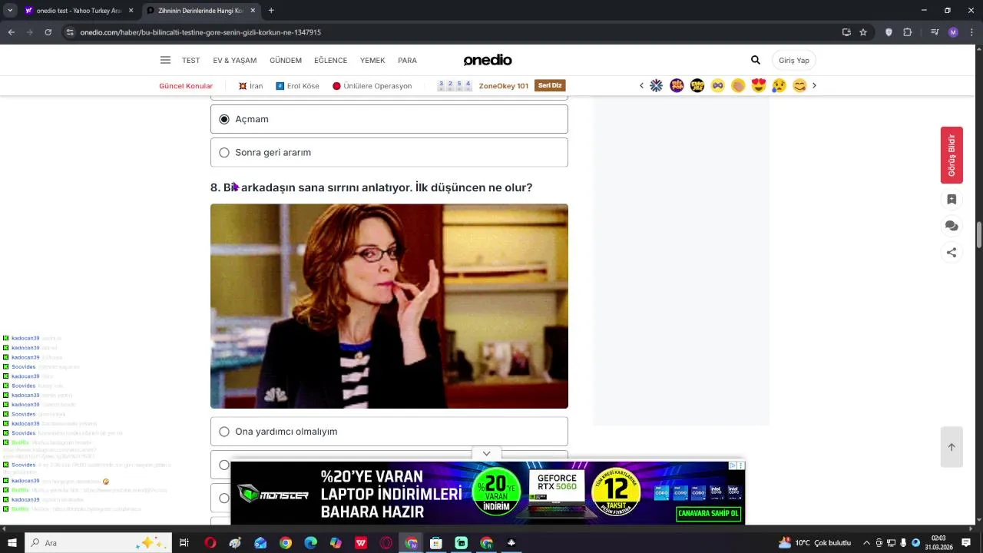This screenshot has width=983, height=553.
Task: Click the Görüş Bildir feedback button
Action: pyautogui.click(x=952, y=155)
